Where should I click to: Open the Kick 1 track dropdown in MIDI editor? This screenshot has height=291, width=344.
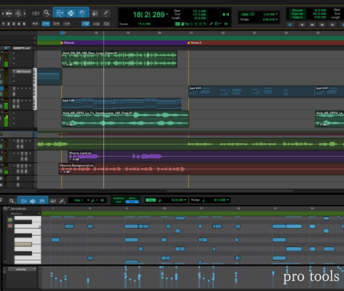tap(88, 200)
